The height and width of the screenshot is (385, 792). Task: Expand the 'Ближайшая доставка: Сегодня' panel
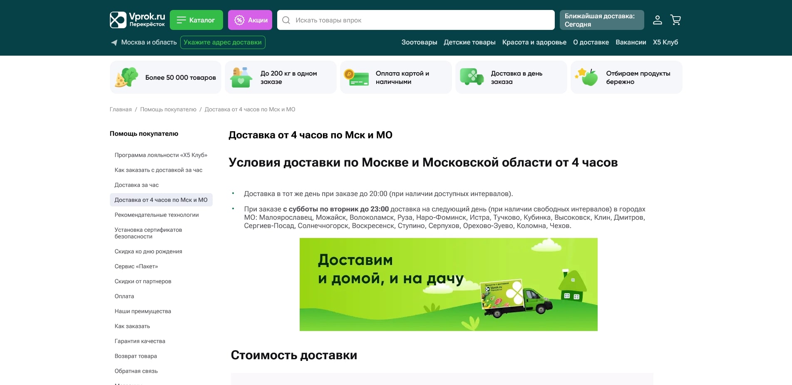tap(602, 20)
